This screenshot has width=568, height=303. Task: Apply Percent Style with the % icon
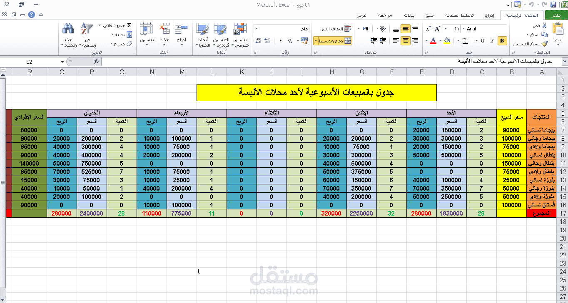coord(290,41)
